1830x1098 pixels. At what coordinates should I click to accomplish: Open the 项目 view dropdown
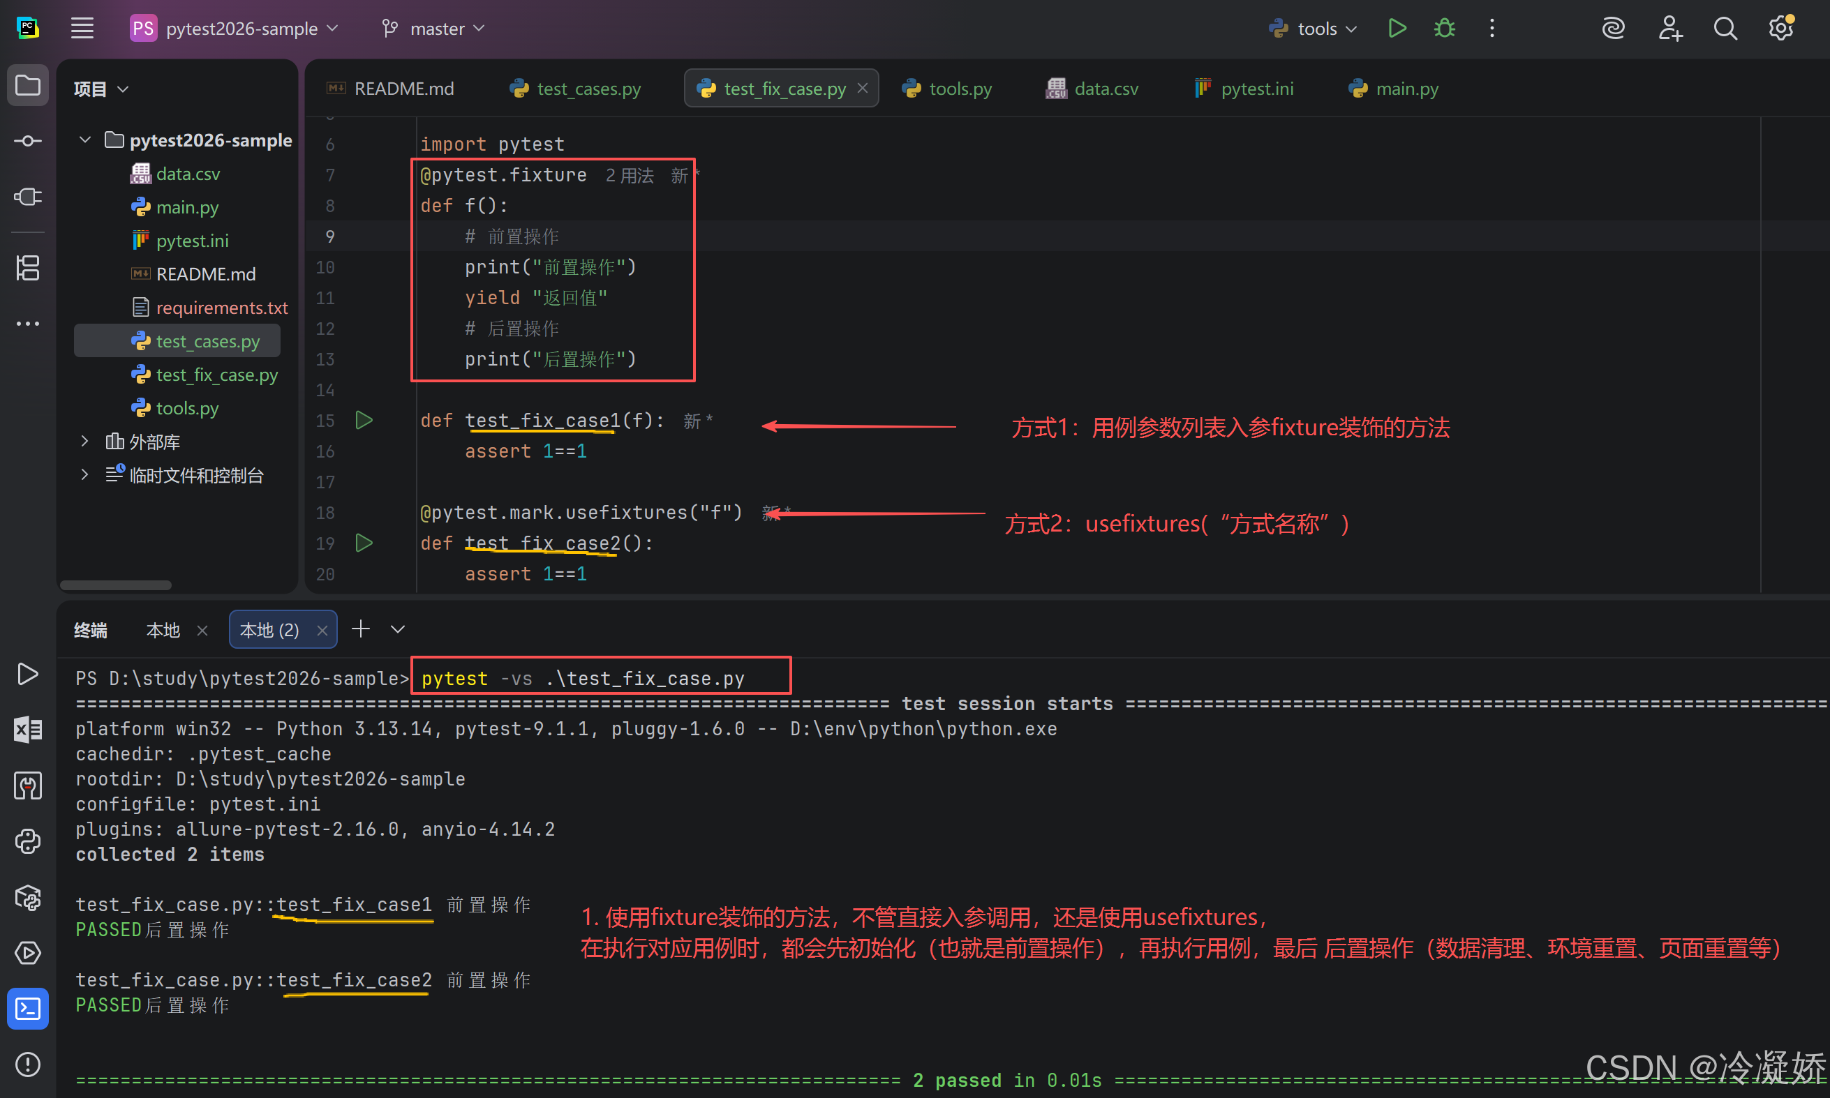point(101,89)
